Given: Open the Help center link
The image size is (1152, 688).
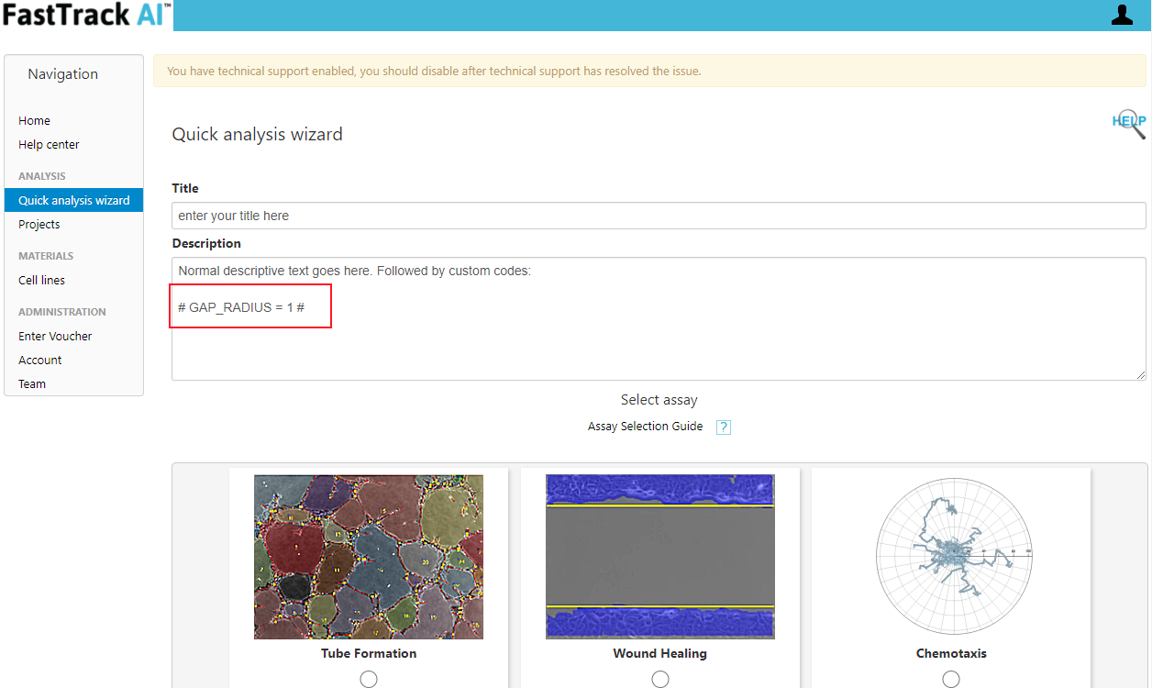Looking at the screenshot, I should (x=49, y=144).
